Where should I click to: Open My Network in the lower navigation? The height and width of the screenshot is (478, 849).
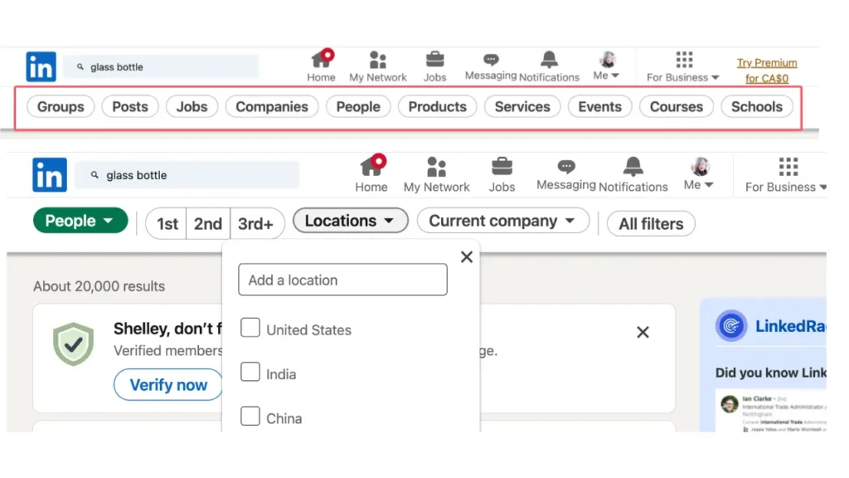(x=436, y=174)
